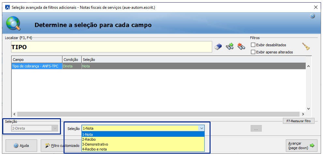Click find previous binoculars icon

(x=241, y=46)
